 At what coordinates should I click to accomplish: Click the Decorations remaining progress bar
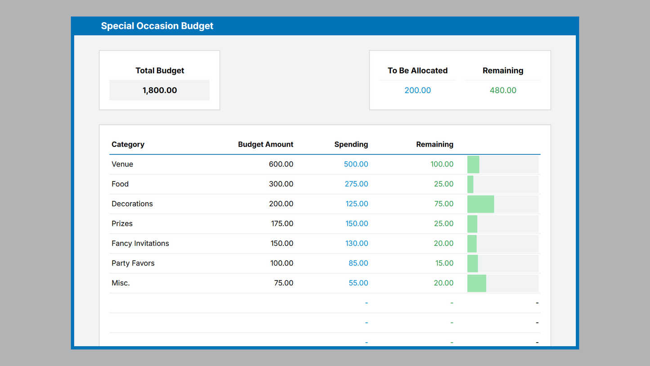click(x=502, y=204)
